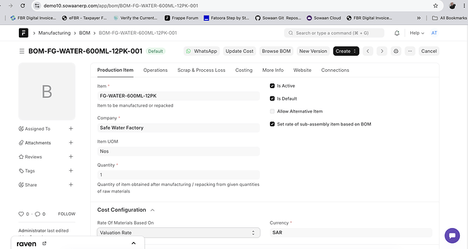Toggle the sidebar hamburger menu icon

click(22, 52)
